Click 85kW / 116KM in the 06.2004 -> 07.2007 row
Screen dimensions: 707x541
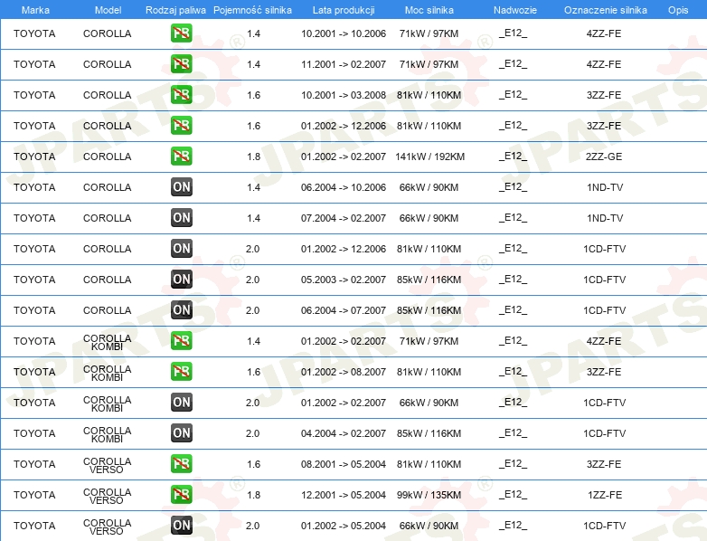click(x=429, y=310)
